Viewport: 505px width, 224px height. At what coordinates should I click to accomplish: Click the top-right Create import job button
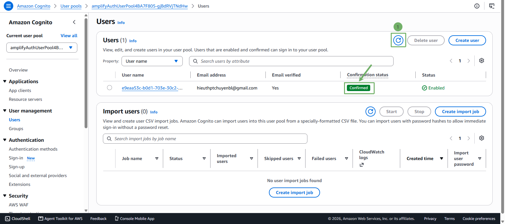click(460, 112)
